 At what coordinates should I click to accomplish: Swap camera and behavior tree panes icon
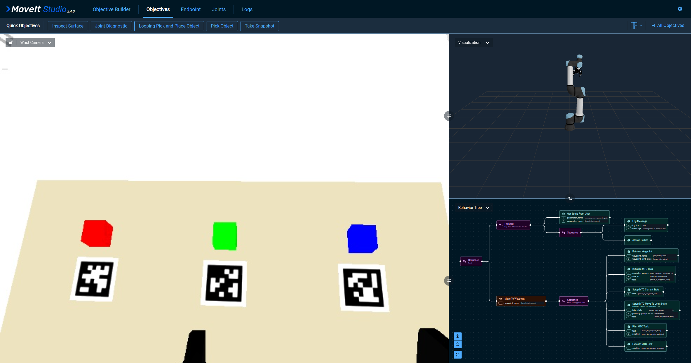coord(449,280)
